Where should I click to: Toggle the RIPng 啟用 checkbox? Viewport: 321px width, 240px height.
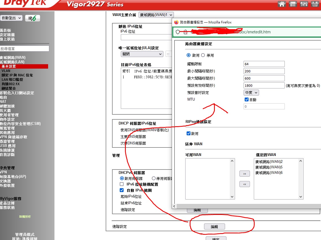click(189, 133)
